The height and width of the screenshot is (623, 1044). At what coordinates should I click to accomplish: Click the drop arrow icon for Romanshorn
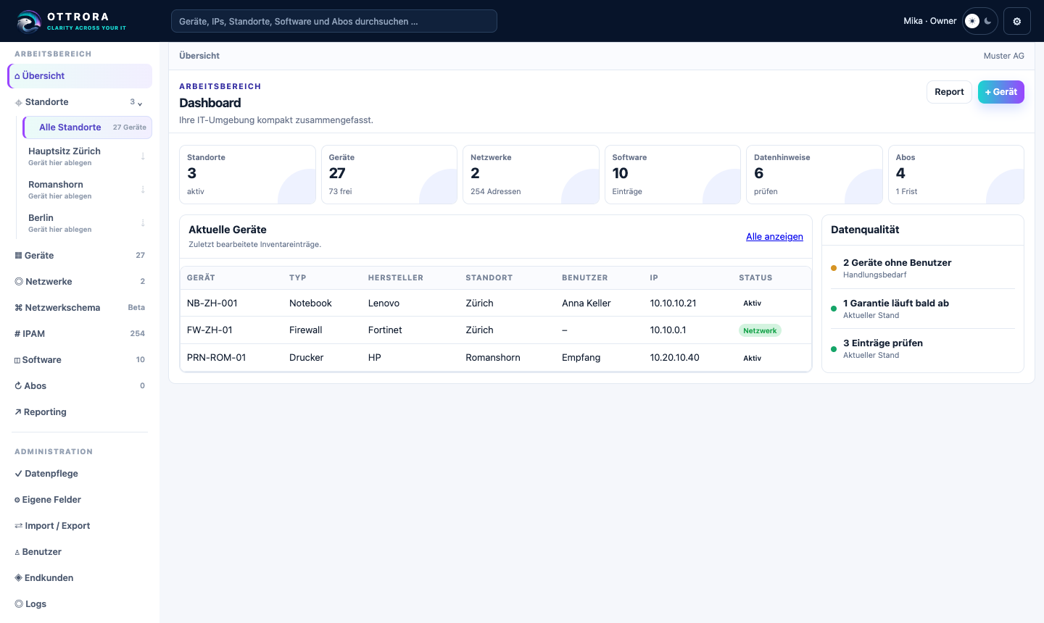click(x=143, y=189)
